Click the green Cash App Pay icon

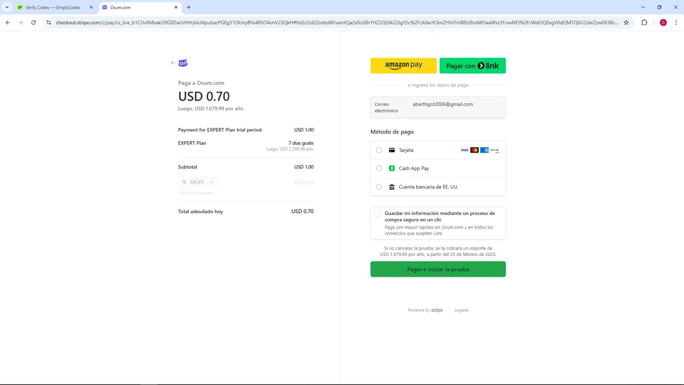(x=392, y=168)
